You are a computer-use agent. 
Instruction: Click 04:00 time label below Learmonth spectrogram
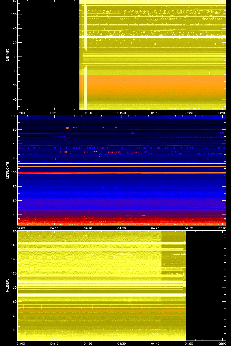(x=21, y=228)
